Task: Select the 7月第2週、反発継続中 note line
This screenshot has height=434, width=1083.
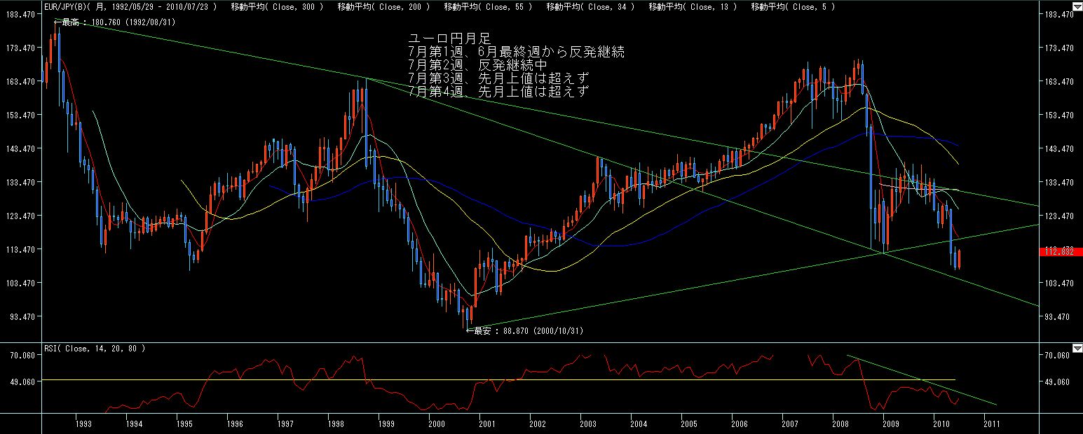Action: [477, 65]
